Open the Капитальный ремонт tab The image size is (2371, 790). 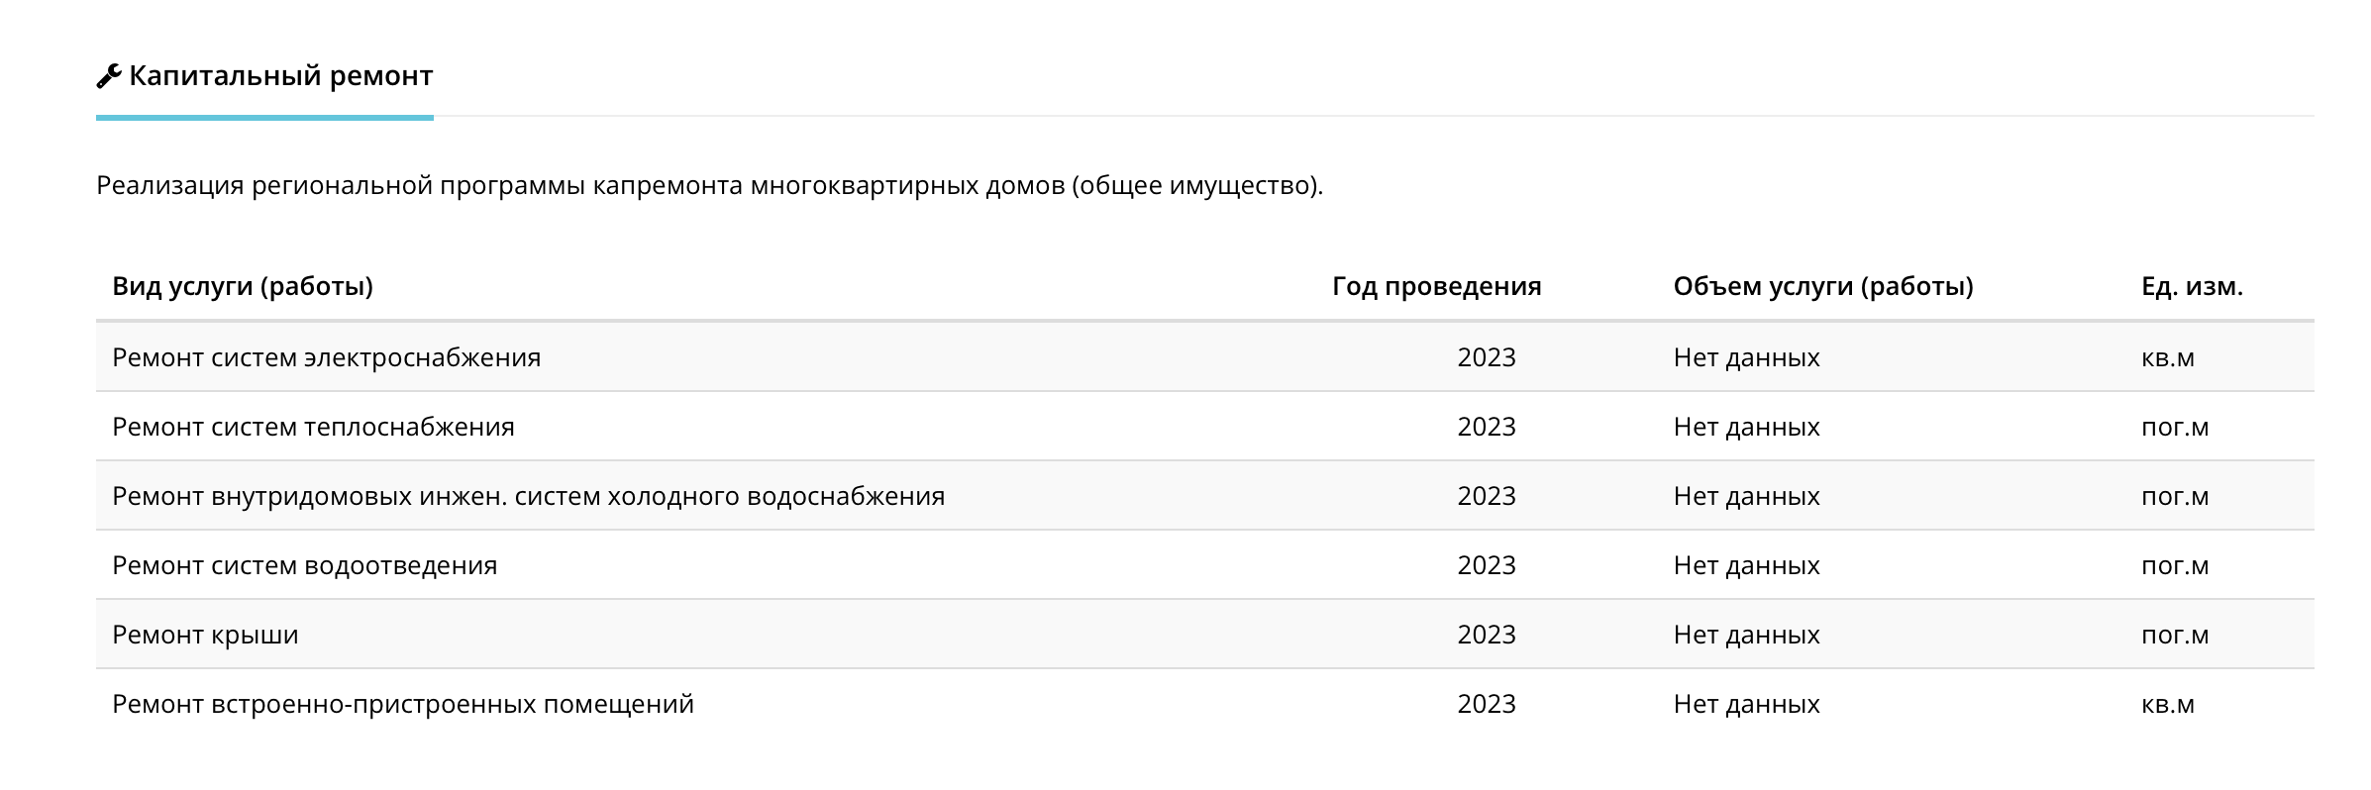coord(280,76)
